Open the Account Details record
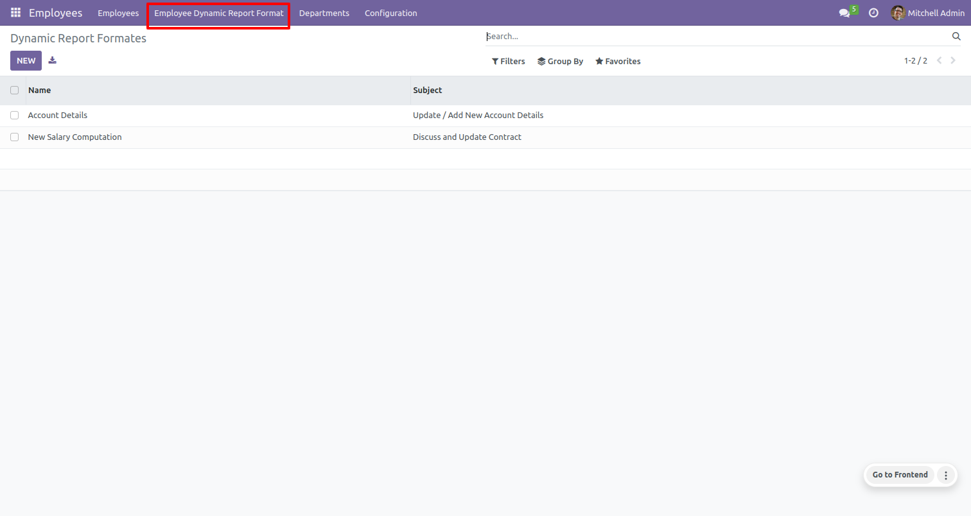 (x=58, y=116)
